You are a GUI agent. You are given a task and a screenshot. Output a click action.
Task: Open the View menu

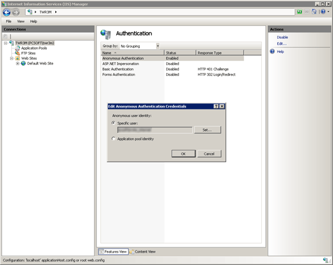pos(21,21)
